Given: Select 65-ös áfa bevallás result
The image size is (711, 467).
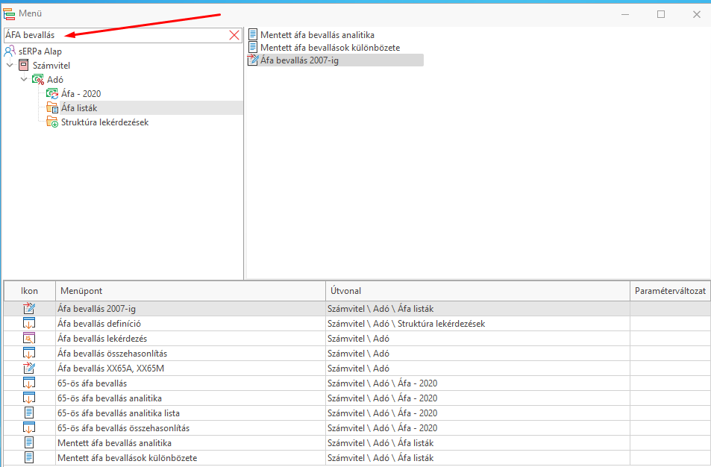Looking at the screenshot, I should point(93,383).
